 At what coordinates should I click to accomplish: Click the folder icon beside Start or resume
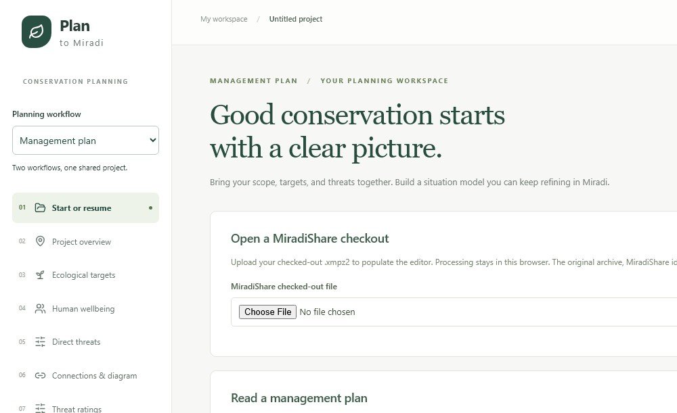point(40,208)
